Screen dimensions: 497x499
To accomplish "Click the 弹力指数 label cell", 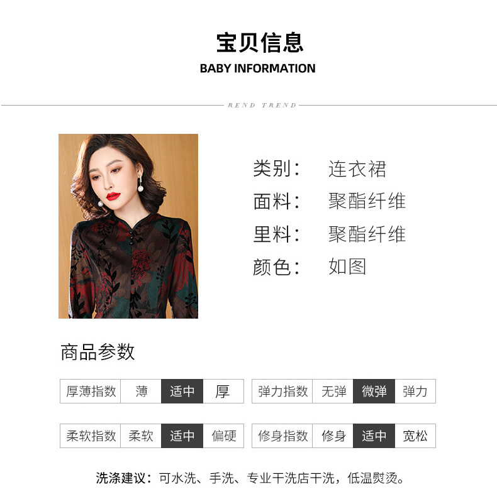I will 282,391.
